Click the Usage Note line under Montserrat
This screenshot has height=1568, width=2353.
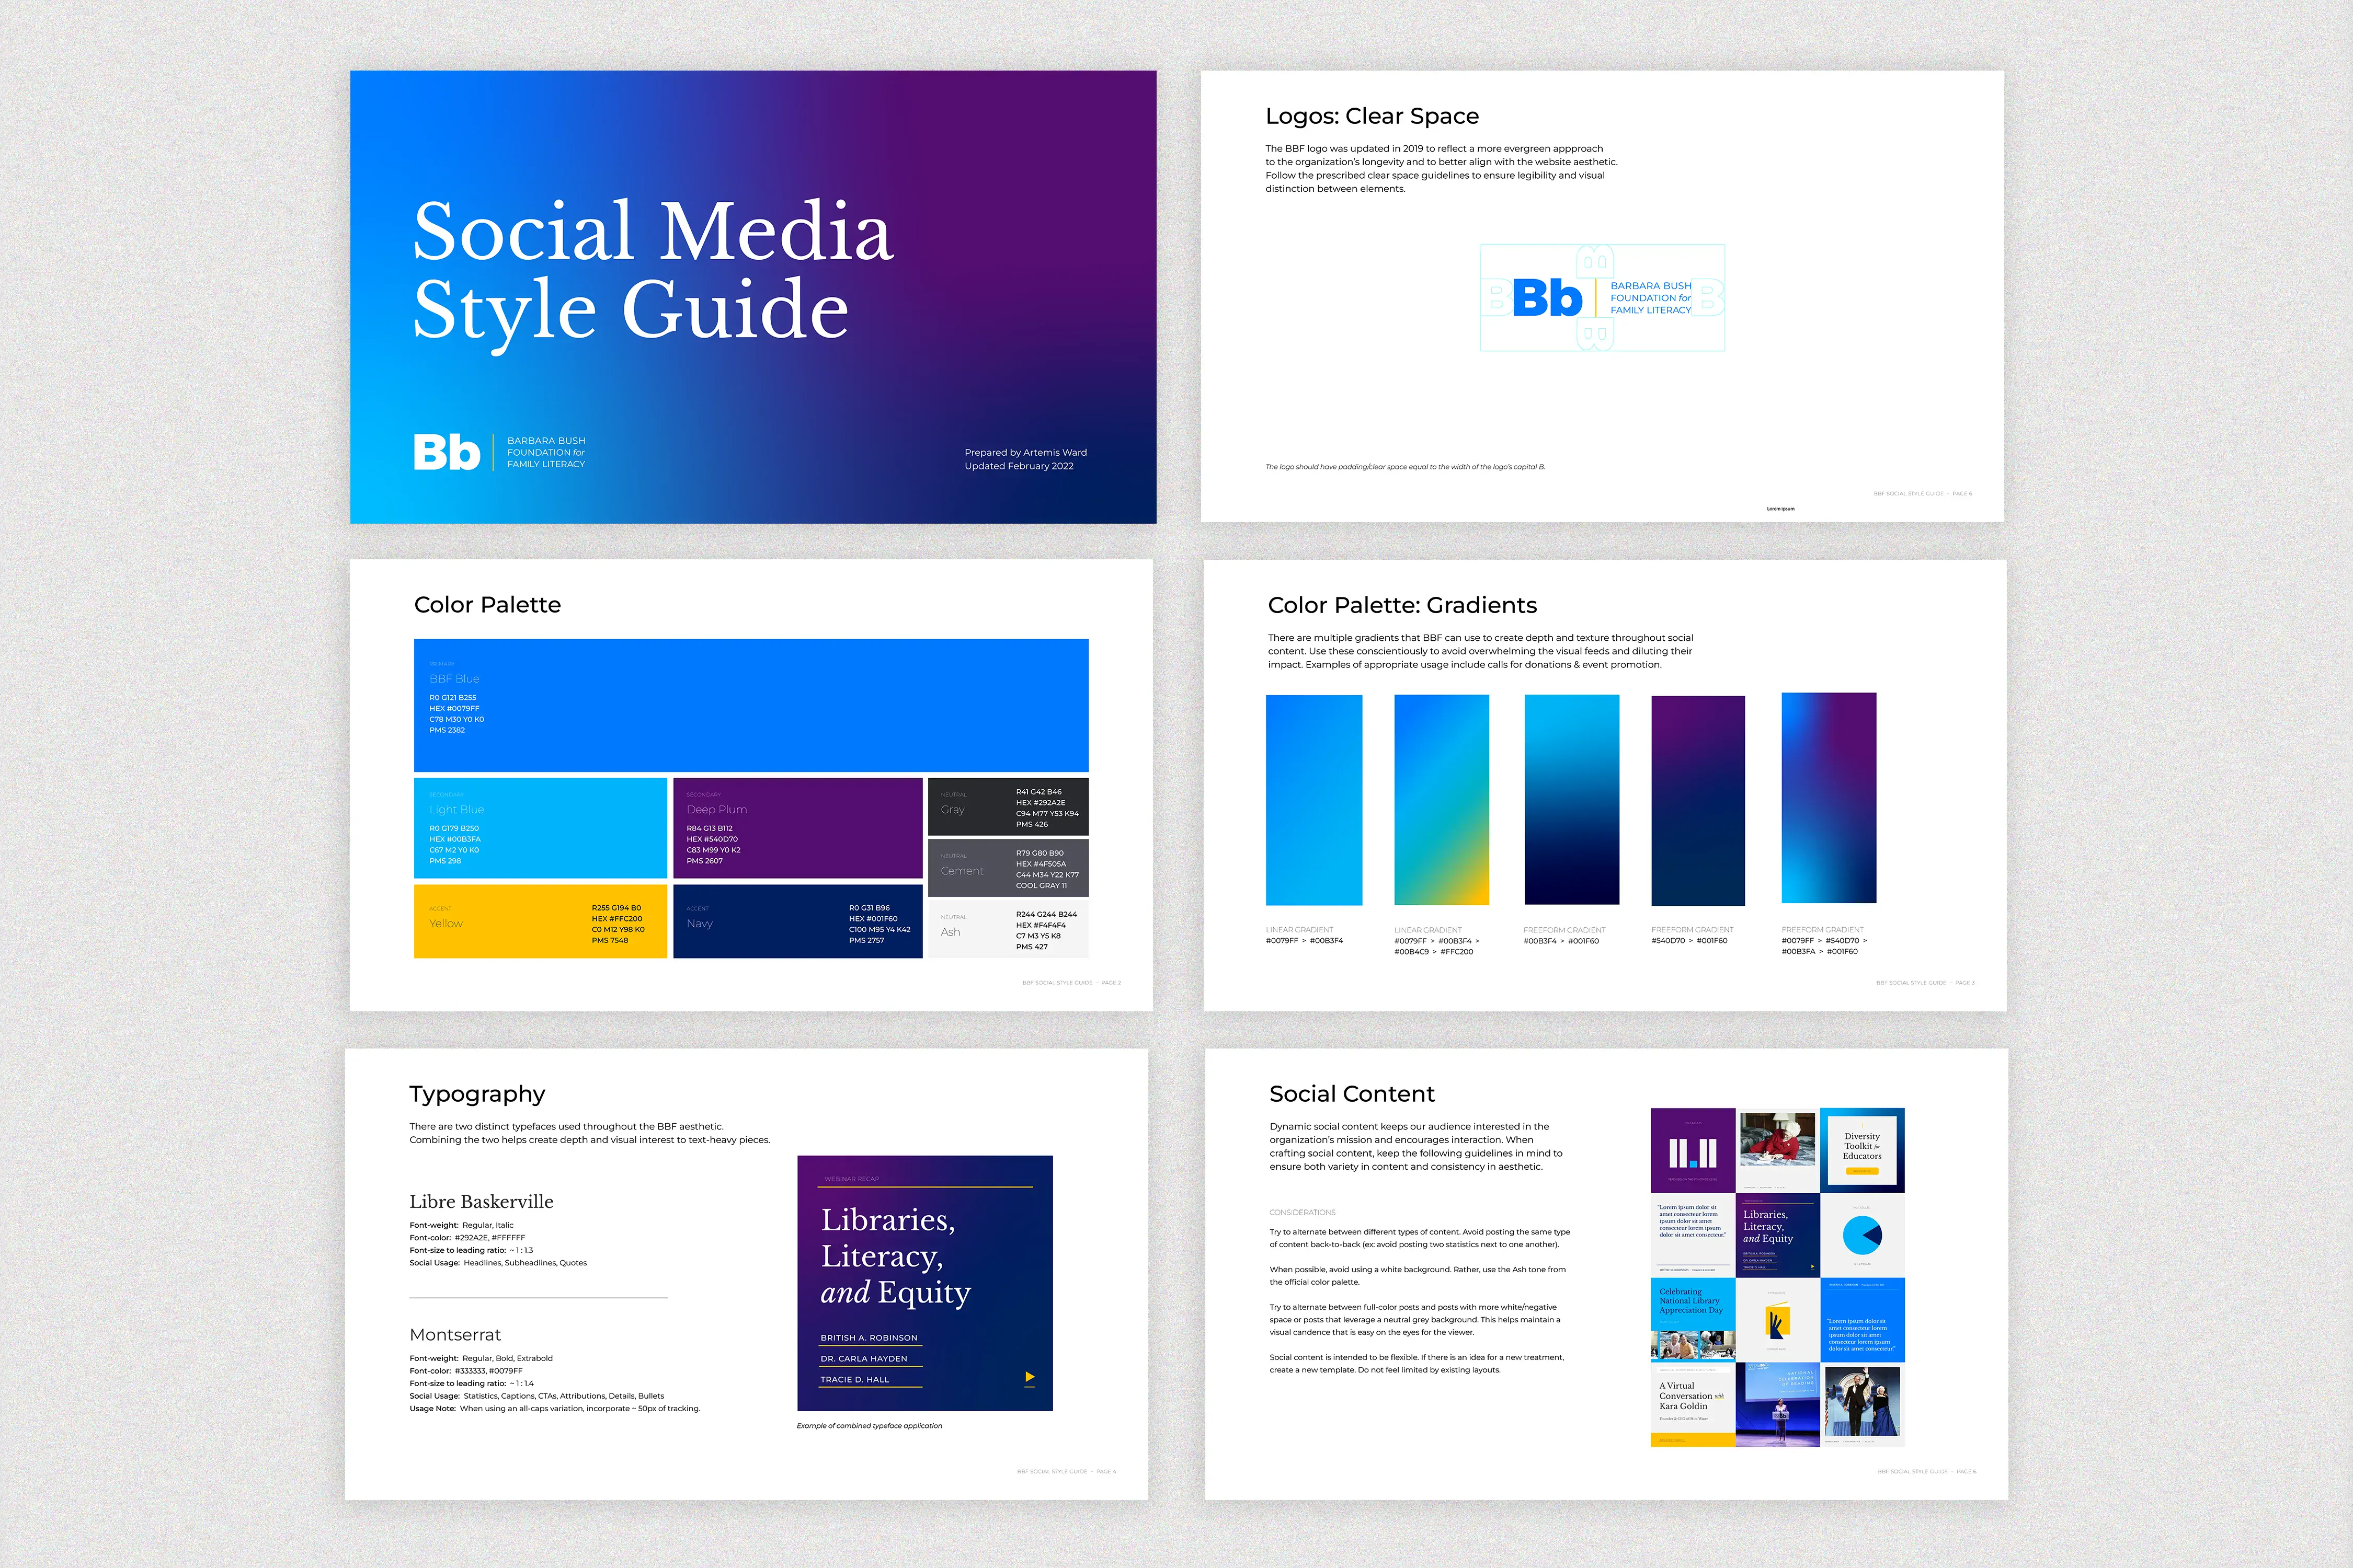click(554, 1409)
